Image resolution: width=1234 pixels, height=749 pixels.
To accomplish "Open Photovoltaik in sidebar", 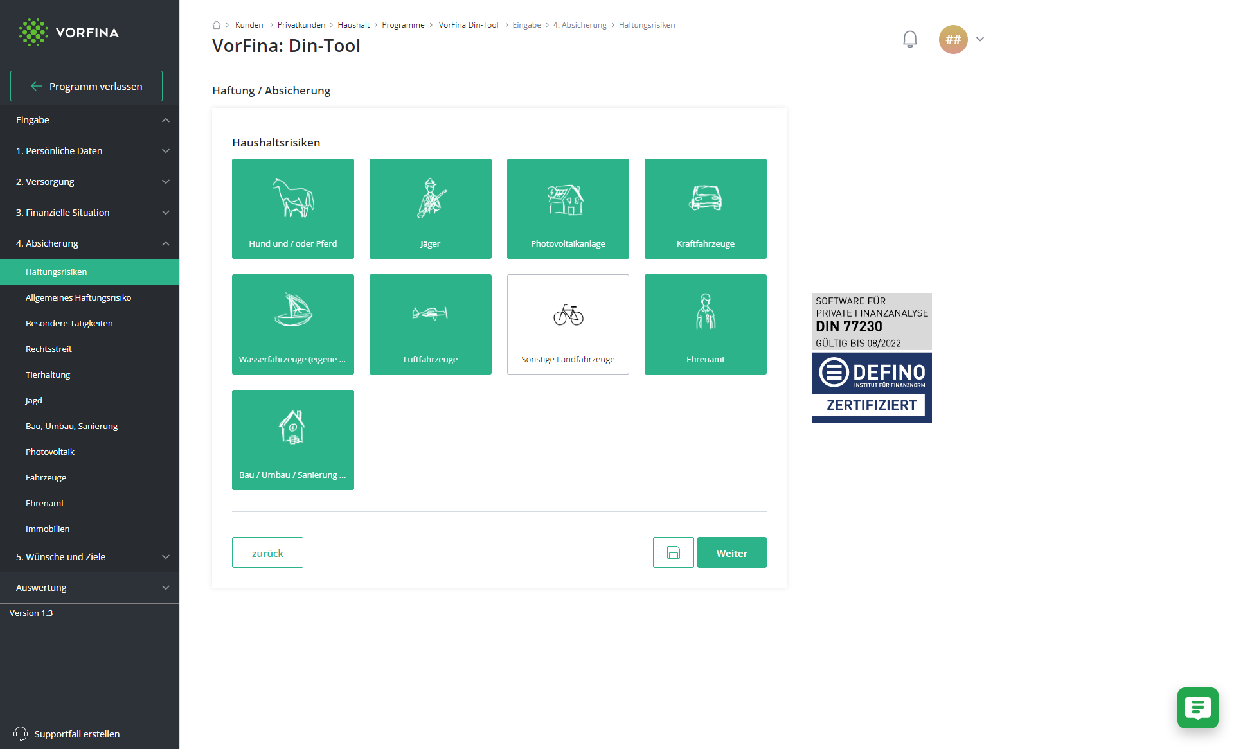I will (x=89, y=452).
